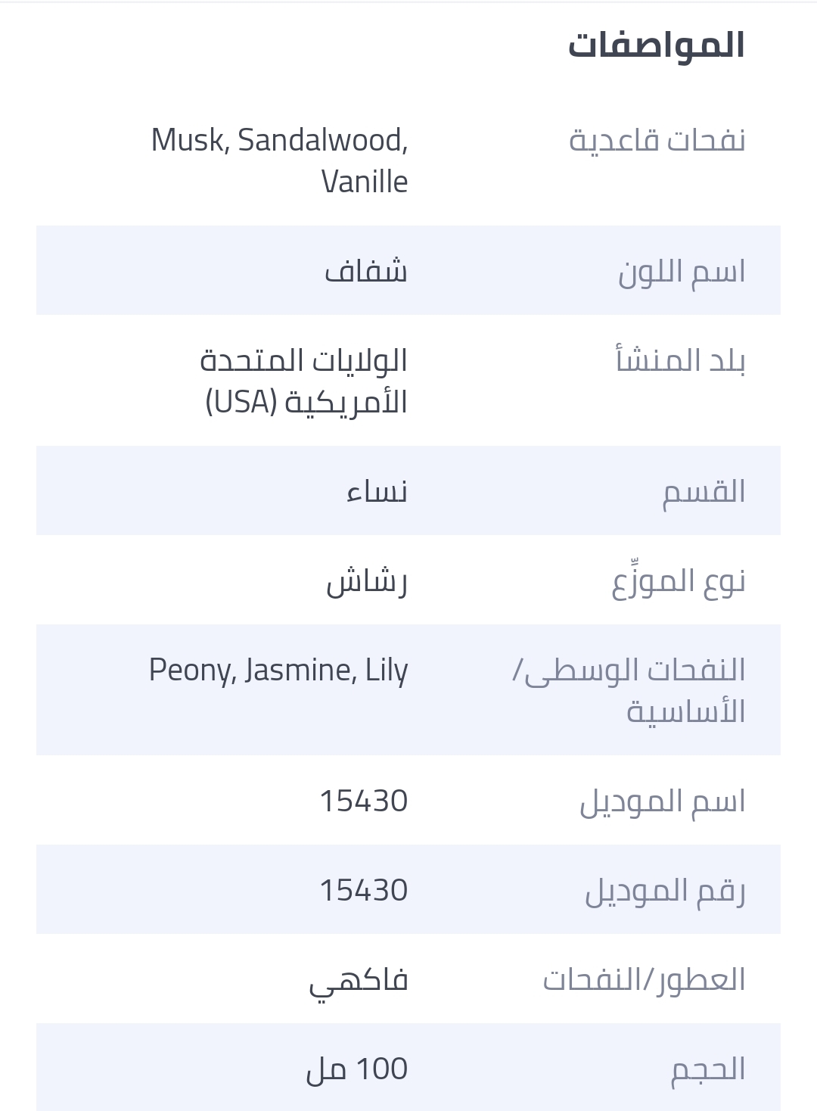
Task: Click the نوع الموزع label
Action: [679, 580]
